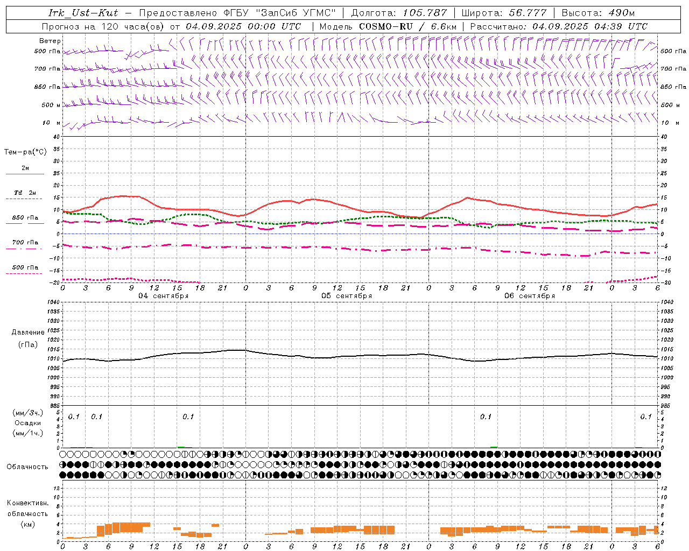Select forecast start time 04.09.2025 00:00 UTC
The height and width of the screenshot is (551, 689).
(243, 26)
